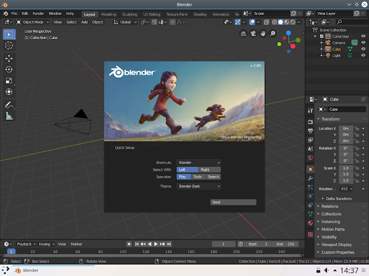The width and height of the screenshot is (369, 276).
Task: Hide the Cube in the outliner
Action: 363,49
